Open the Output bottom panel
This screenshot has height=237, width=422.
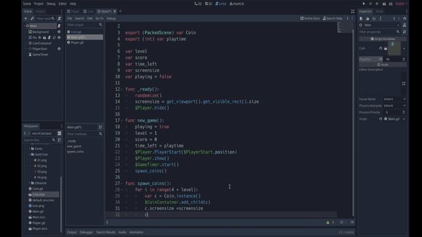click(72, 232)
